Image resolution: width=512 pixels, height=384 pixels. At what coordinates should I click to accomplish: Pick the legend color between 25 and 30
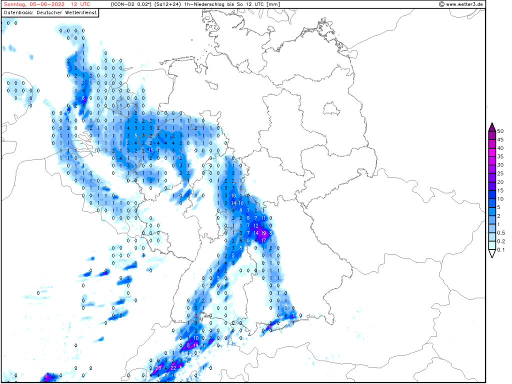click(492, 169)
